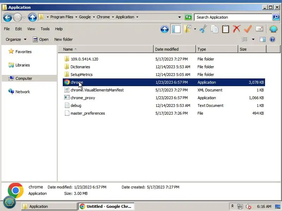The width and height of the screenshot is (282, 211).
Task: Open the Organize dropdown menu
Action: click(16, 39)
